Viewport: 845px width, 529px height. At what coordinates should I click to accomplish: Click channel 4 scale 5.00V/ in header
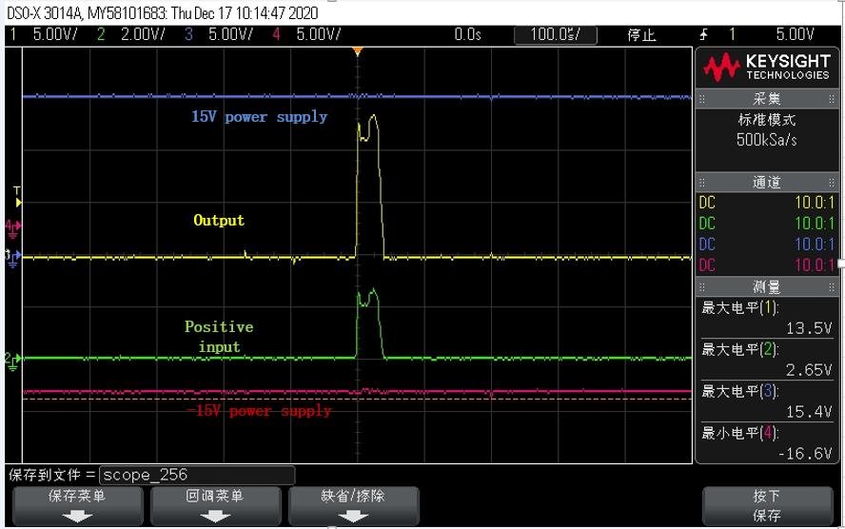(319, 34)
